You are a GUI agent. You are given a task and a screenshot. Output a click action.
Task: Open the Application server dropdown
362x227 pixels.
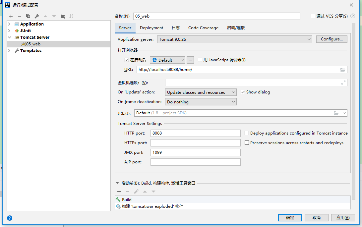pyautogui.click(x=235, y=39)
